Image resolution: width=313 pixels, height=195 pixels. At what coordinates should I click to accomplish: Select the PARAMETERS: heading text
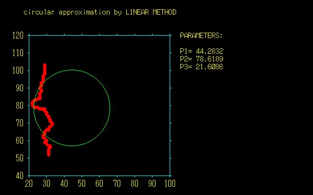[x=201, y=36]
